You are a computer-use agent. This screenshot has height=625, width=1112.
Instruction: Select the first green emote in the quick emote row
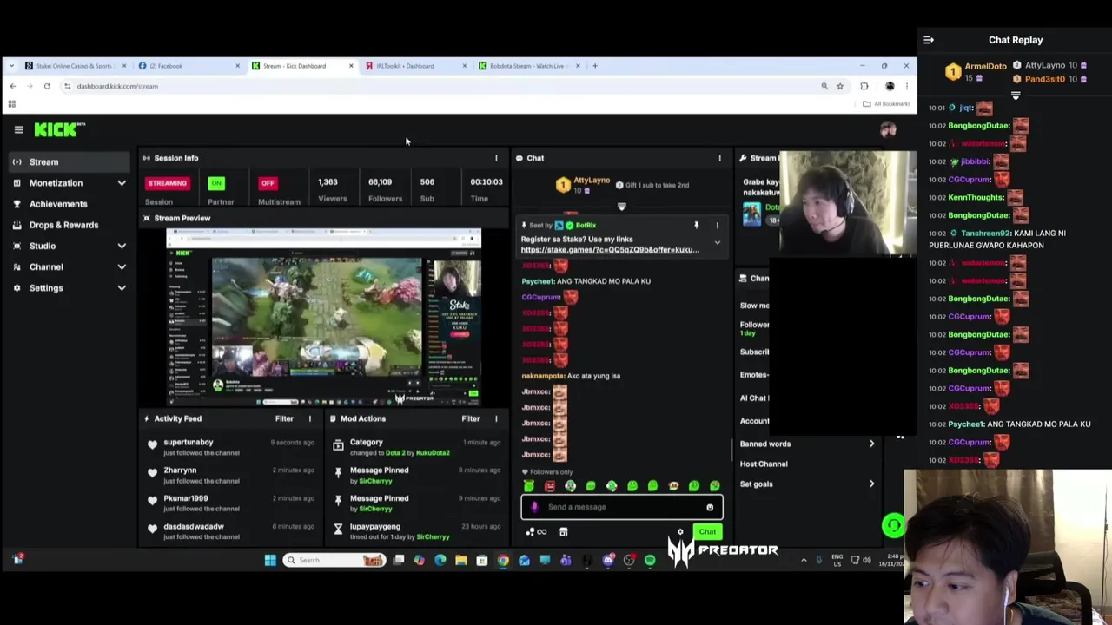[x=528, y=486]
